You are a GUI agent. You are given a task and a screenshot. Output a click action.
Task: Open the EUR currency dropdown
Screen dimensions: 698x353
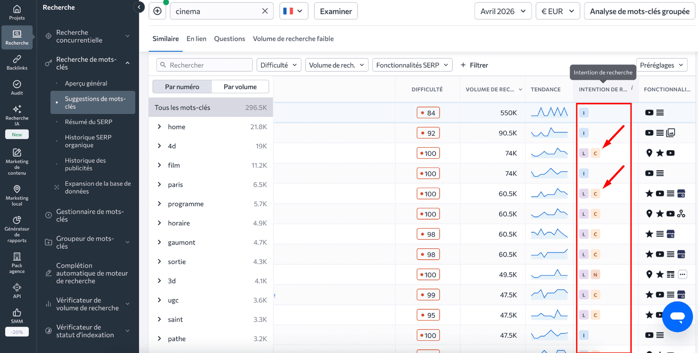[x=558, y=11]
